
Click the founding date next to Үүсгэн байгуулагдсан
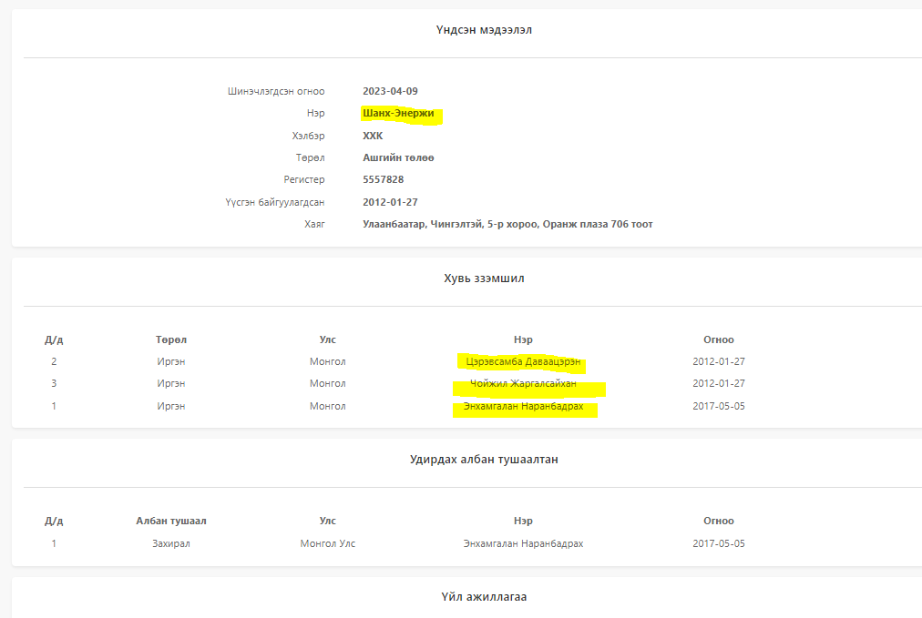pyautogui.click(x=390, y=202)
